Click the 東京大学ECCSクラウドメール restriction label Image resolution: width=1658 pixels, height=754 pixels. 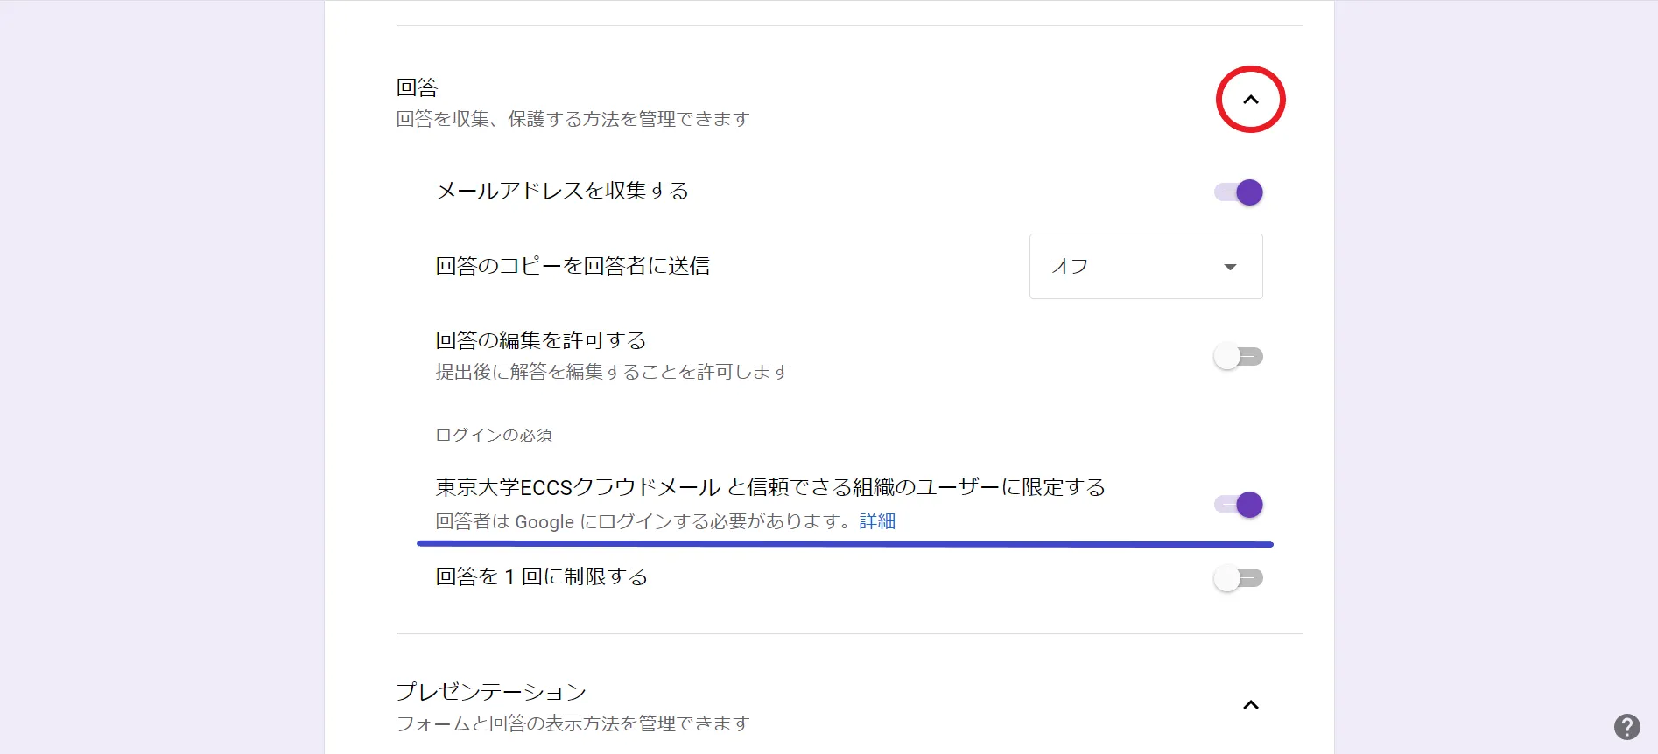click(x=770, y=487)
